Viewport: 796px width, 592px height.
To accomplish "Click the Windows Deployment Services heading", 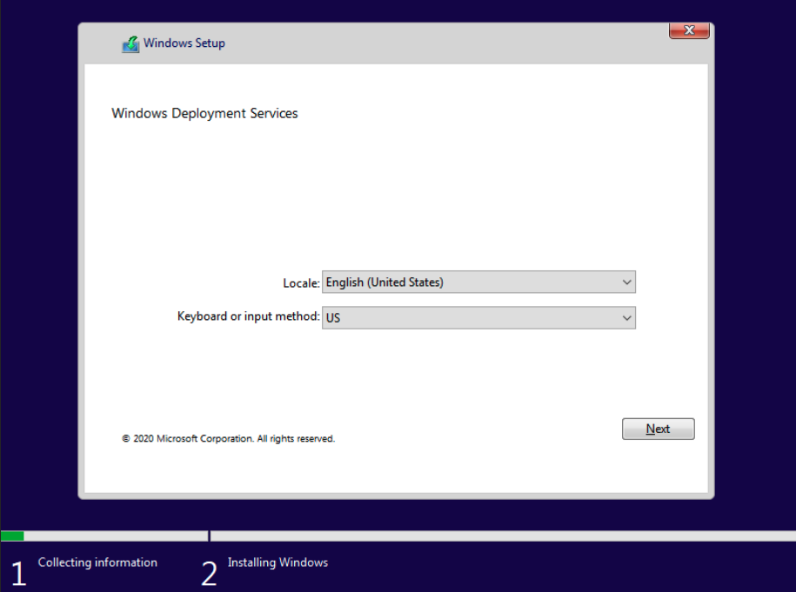I will pos(204,113).
